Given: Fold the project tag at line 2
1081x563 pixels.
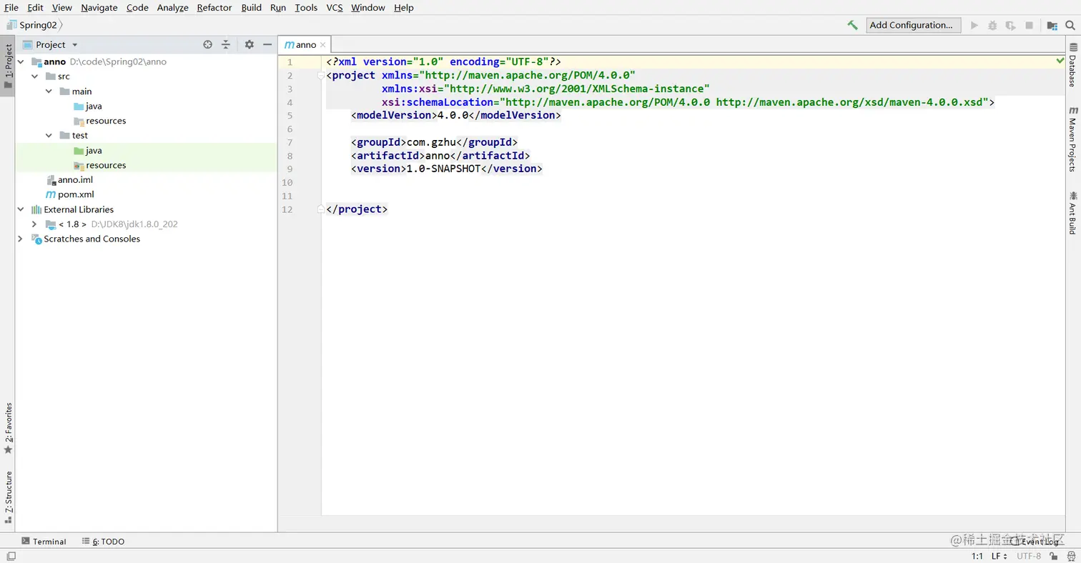Looking at the screenshot, I should click(321, 76).
